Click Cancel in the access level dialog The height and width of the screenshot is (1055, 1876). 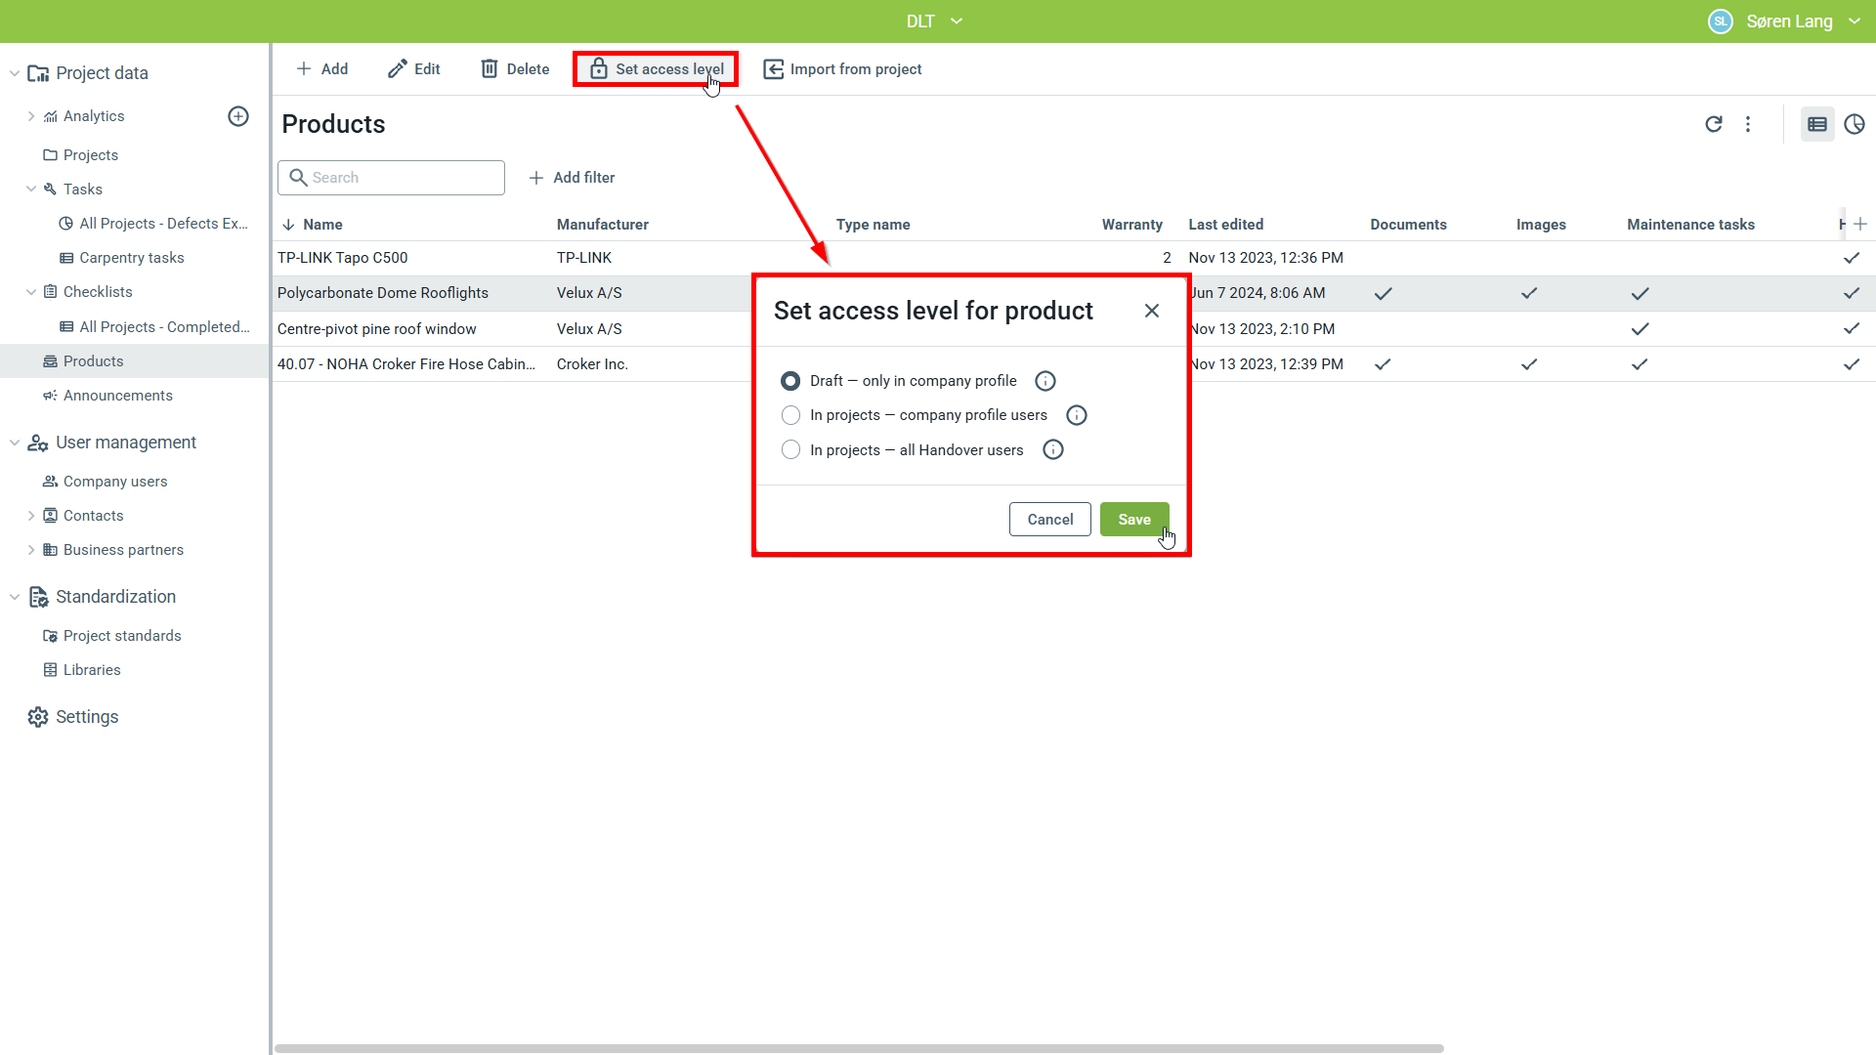(x=1049, y=520)
